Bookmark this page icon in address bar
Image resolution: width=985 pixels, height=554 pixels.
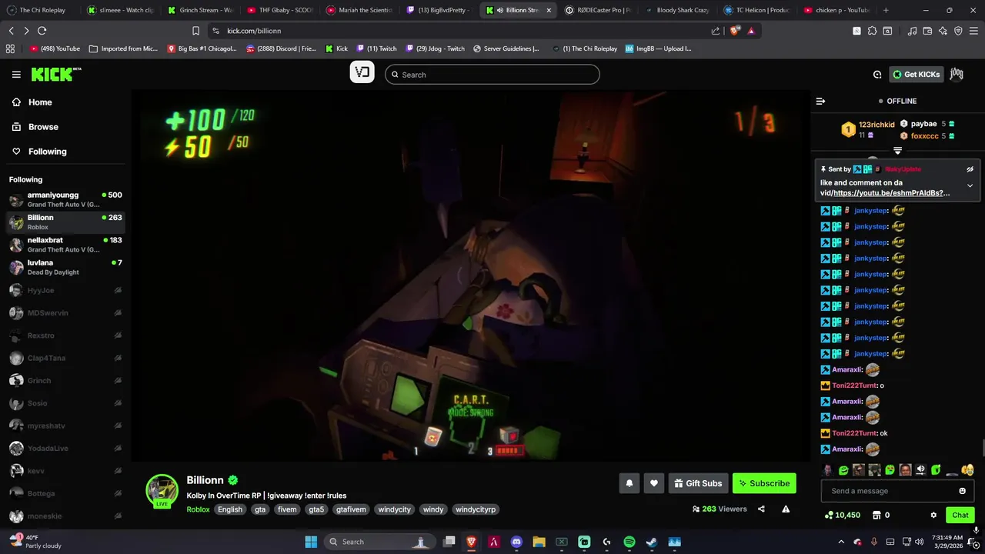(x=195, y=31)
